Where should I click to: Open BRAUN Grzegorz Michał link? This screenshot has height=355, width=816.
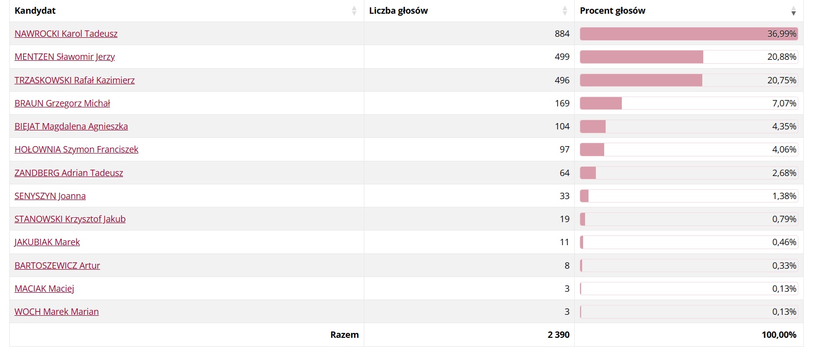[62, 103]
